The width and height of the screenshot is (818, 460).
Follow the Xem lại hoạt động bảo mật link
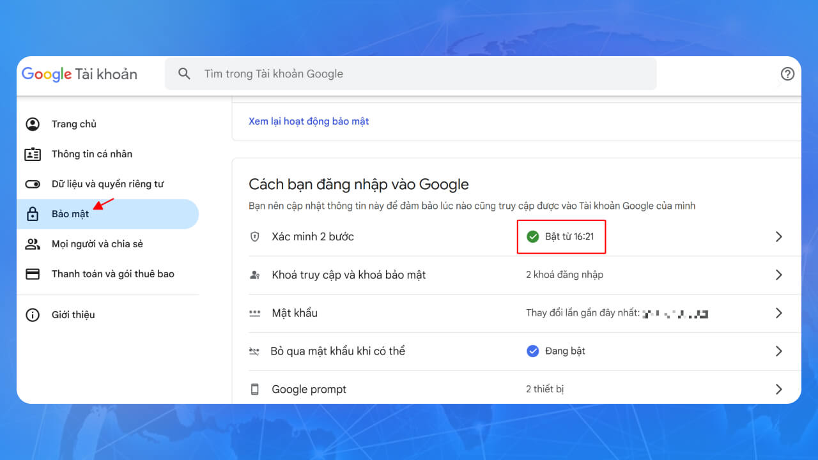coord(309,121)
